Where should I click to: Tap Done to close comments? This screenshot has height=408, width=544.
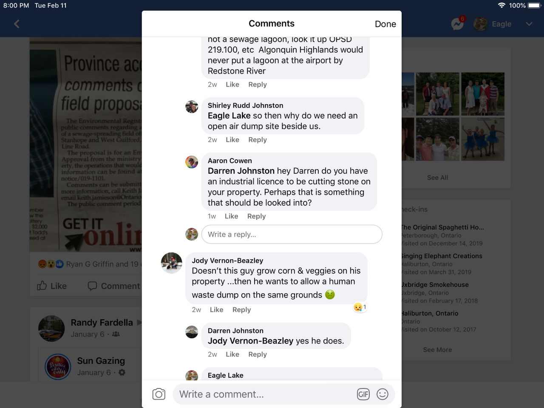coord(385,24)
